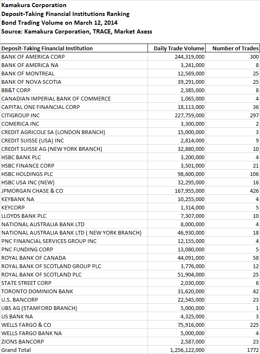
Task: Select the HSBC HOLDINGS PLC cell
Action: [x=74, y=174]
